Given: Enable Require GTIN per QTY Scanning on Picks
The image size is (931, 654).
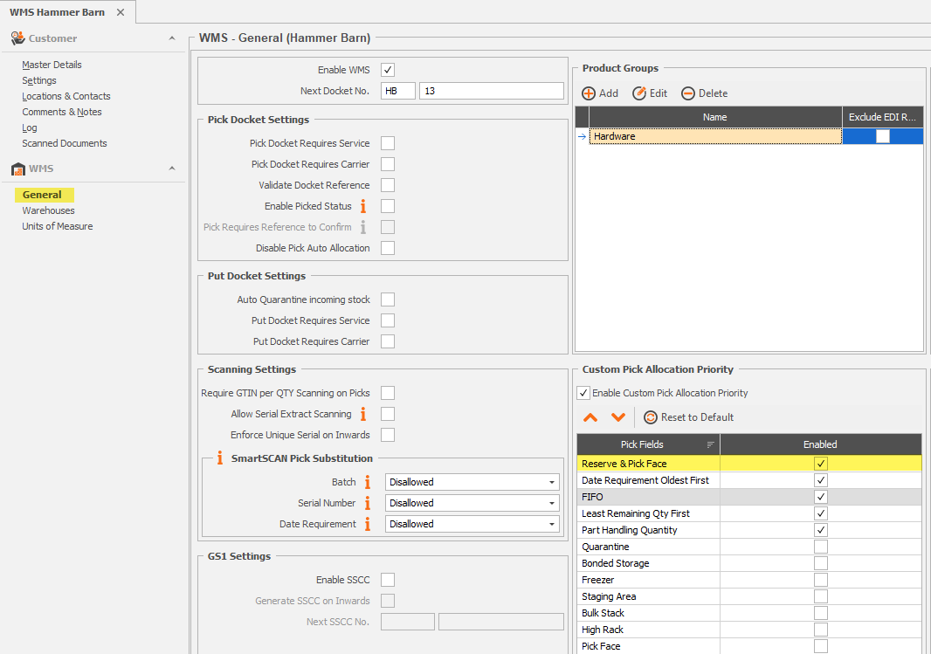Looking at the screenshot, I should pyautogui.click(x=388, y=393).
